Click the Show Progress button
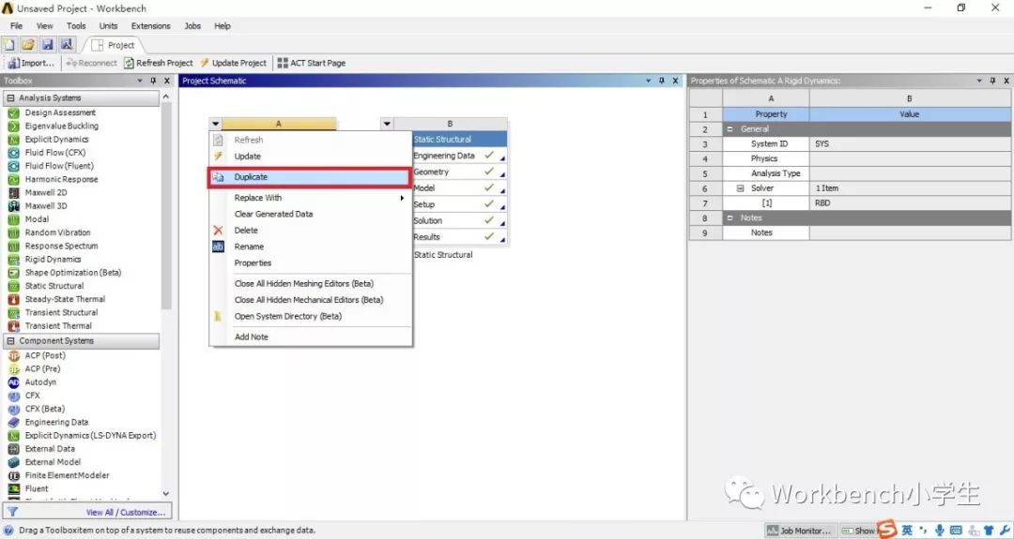This screenshot has height=539, width=1014. pos(859,531)
